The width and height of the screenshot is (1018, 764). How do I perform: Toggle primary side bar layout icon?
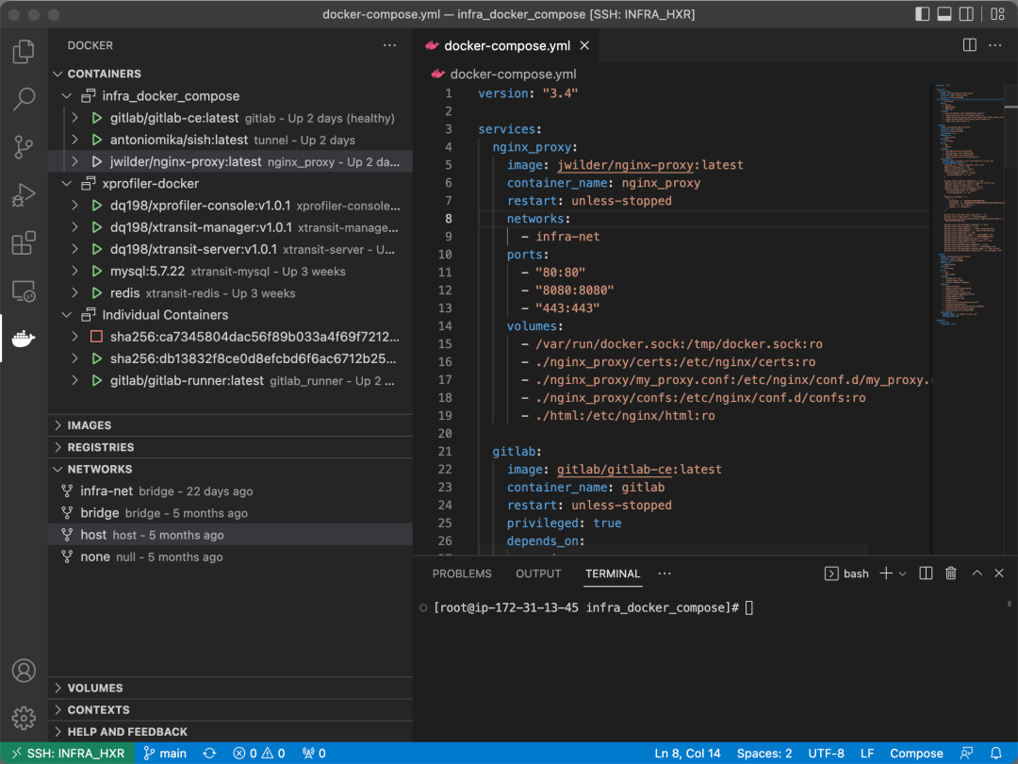tap(922, 14)
